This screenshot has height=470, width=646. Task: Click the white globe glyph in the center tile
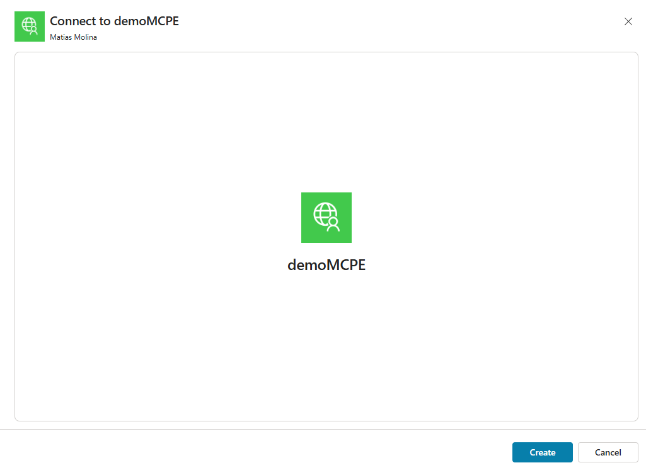tap(323, 214)
